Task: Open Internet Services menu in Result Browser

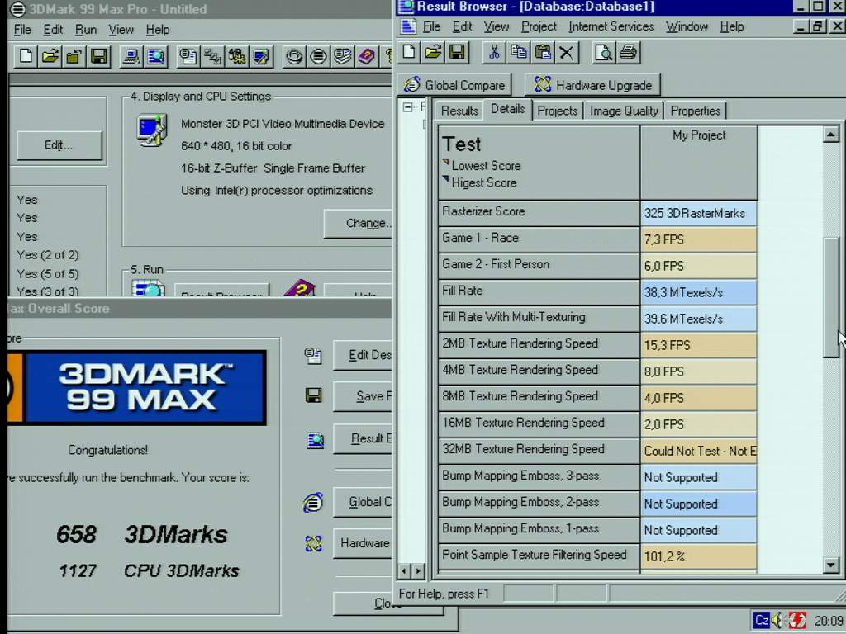Action: (x=611, y=26)
